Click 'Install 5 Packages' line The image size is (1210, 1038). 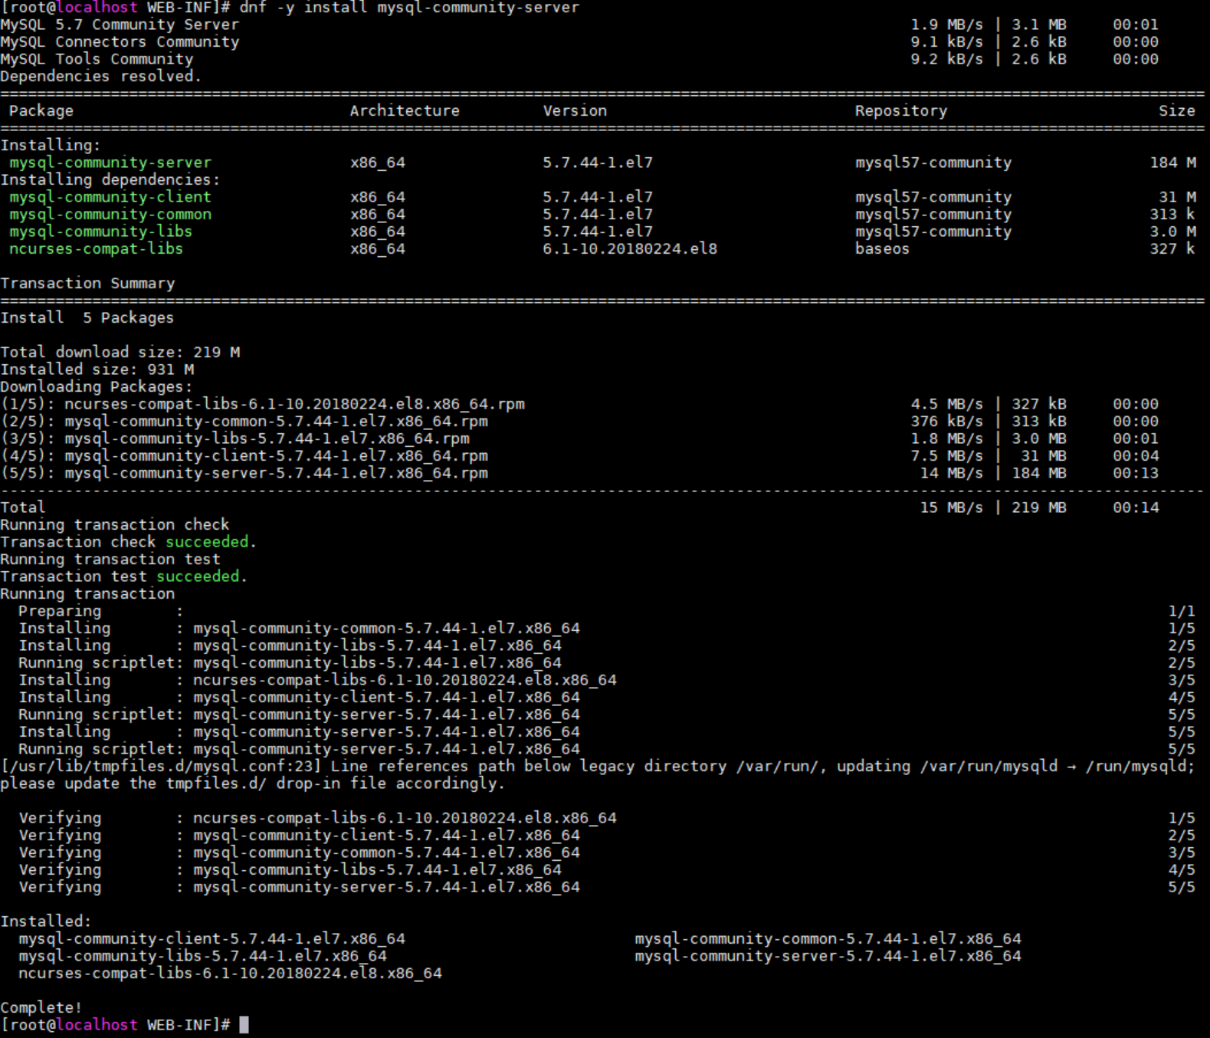pyautogui.click(x=87, y=318)
